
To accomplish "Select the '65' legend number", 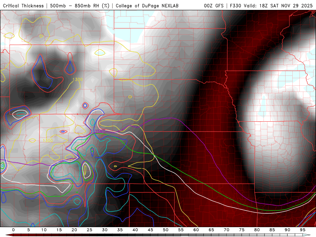I will point(211,230).
